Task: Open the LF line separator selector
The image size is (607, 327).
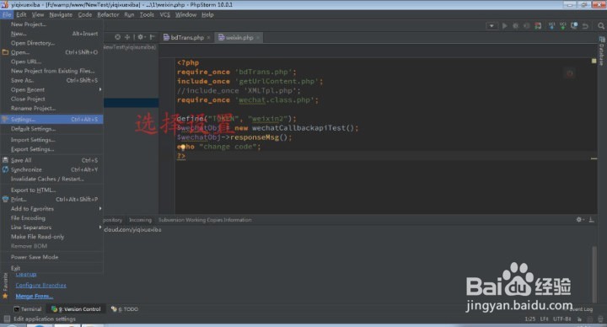Action: (x=545, y=319)
